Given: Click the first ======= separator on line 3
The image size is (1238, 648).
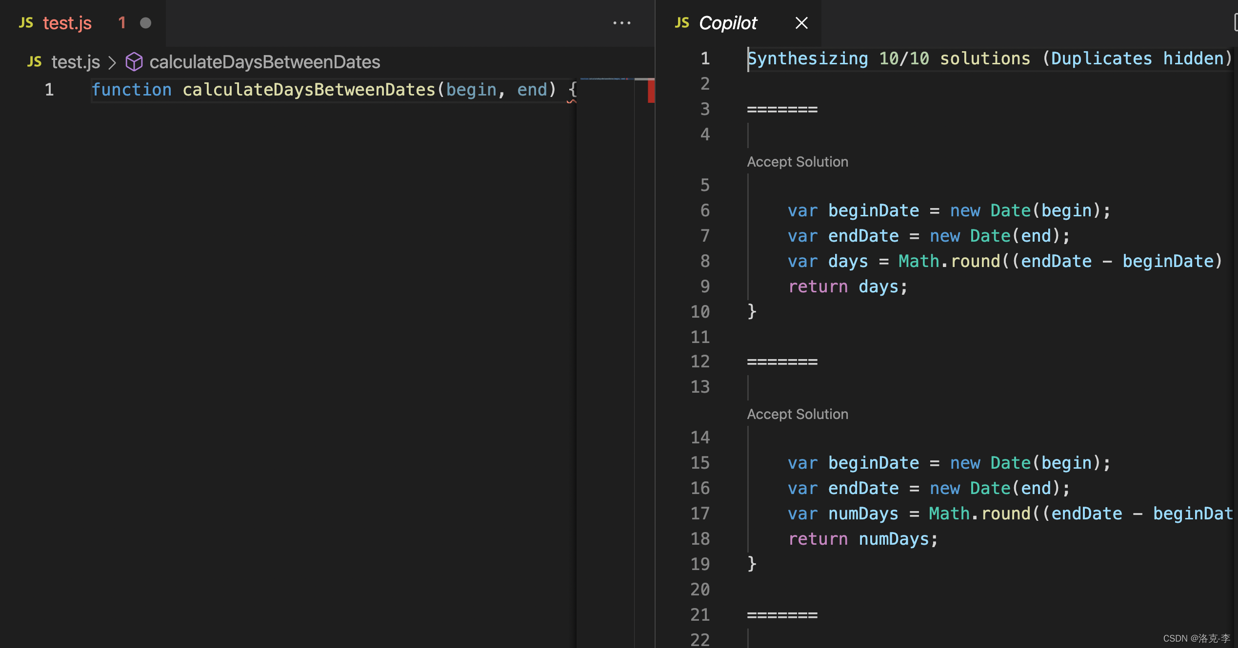Looking at the screenshot, I should pos(782,109).
